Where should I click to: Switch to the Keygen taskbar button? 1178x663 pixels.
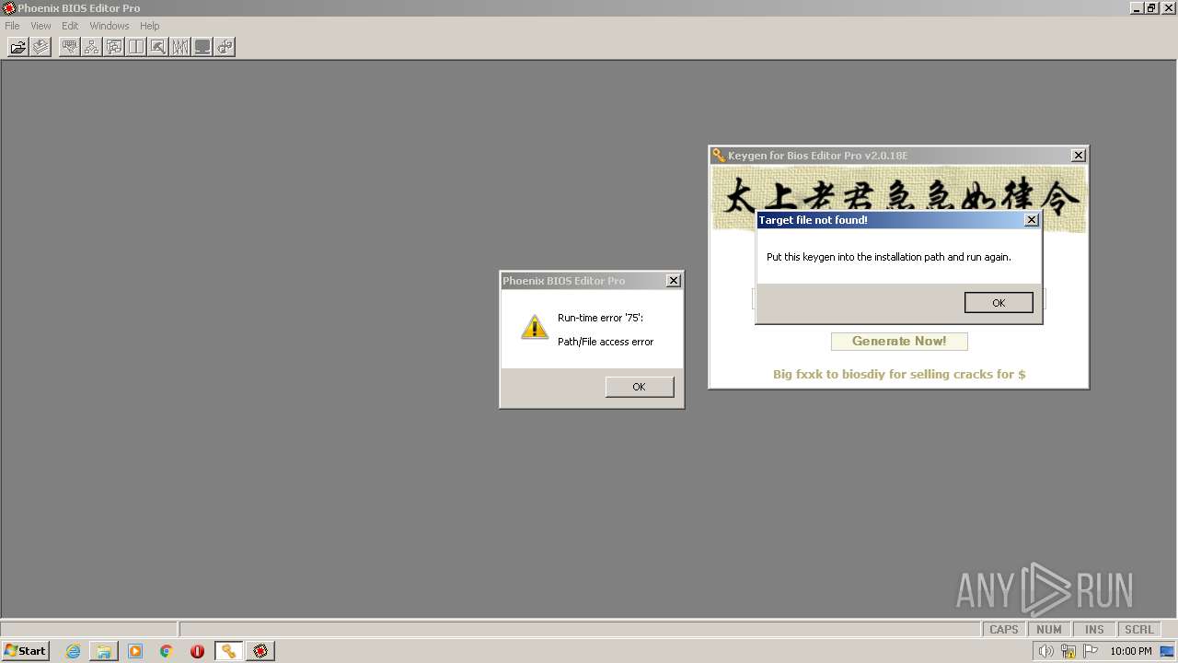point(228,651)
